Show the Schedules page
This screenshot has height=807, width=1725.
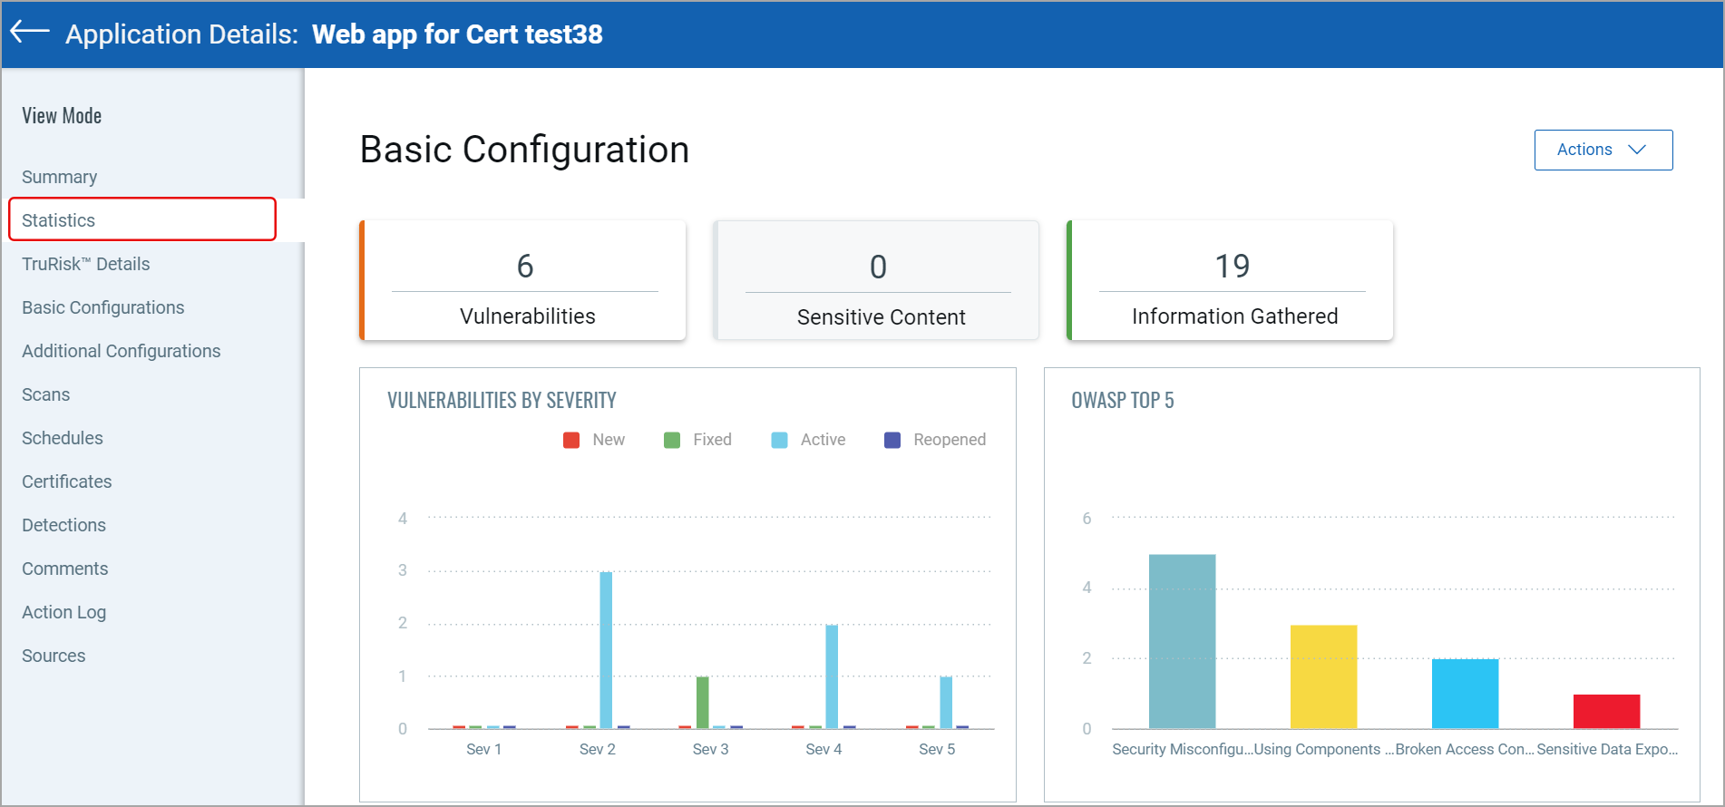(63, 438)
